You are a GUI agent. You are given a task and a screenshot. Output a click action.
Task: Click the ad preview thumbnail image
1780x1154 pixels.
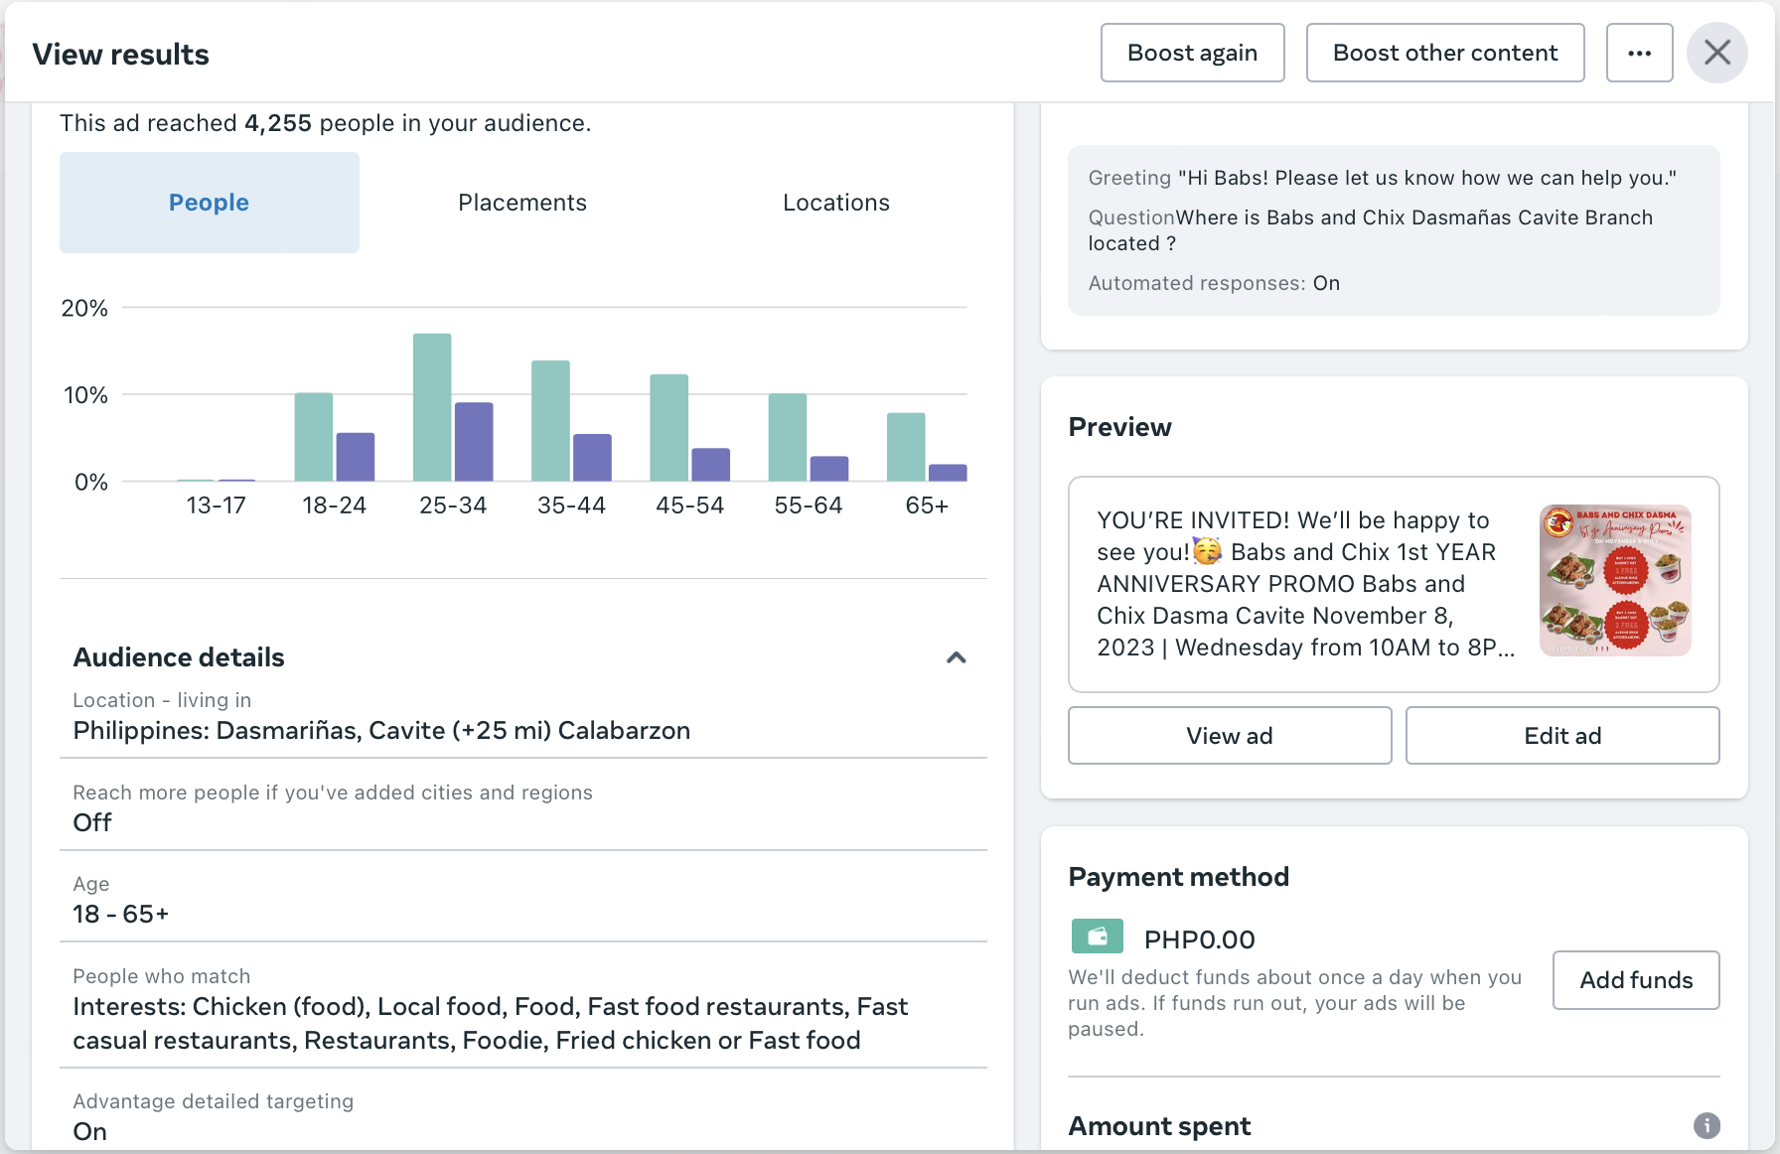click(x=1614, y=581)
